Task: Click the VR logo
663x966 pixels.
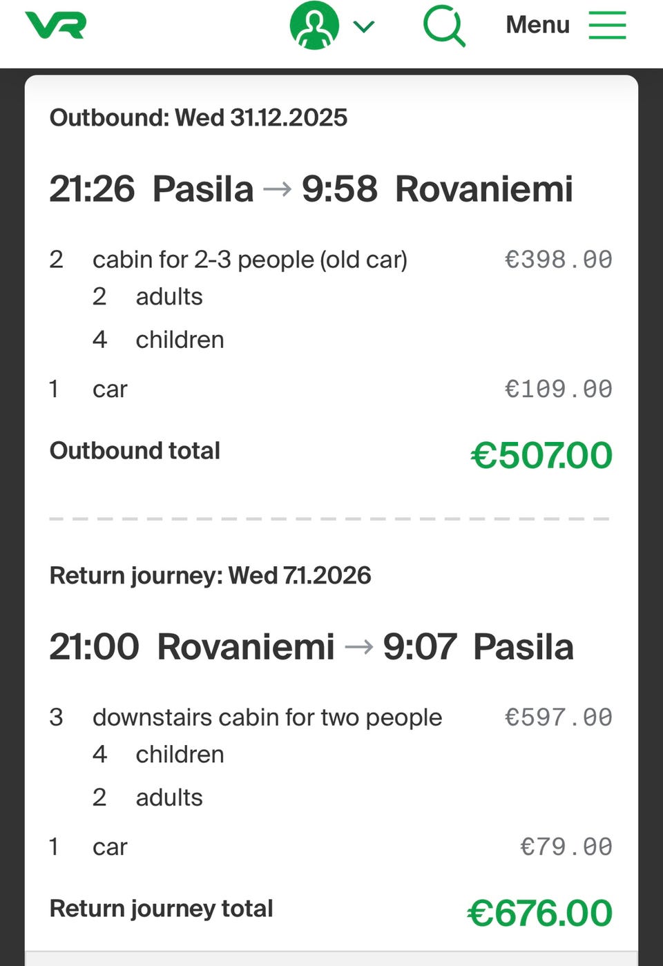Action: tap(56, 26)
